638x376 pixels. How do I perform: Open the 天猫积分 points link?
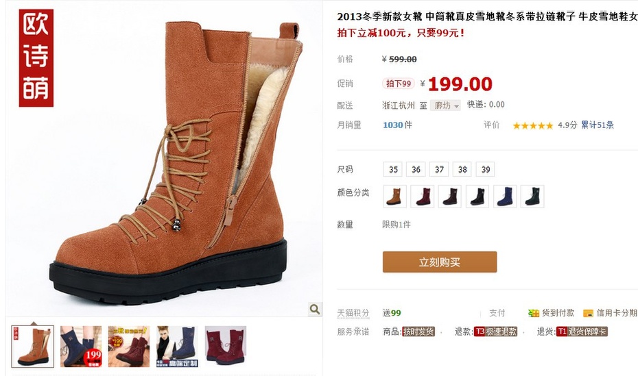click(353, 313)
